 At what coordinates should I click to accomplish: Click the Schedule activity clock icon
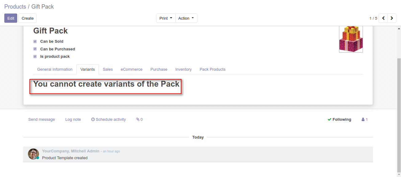(x=93, y=120)
